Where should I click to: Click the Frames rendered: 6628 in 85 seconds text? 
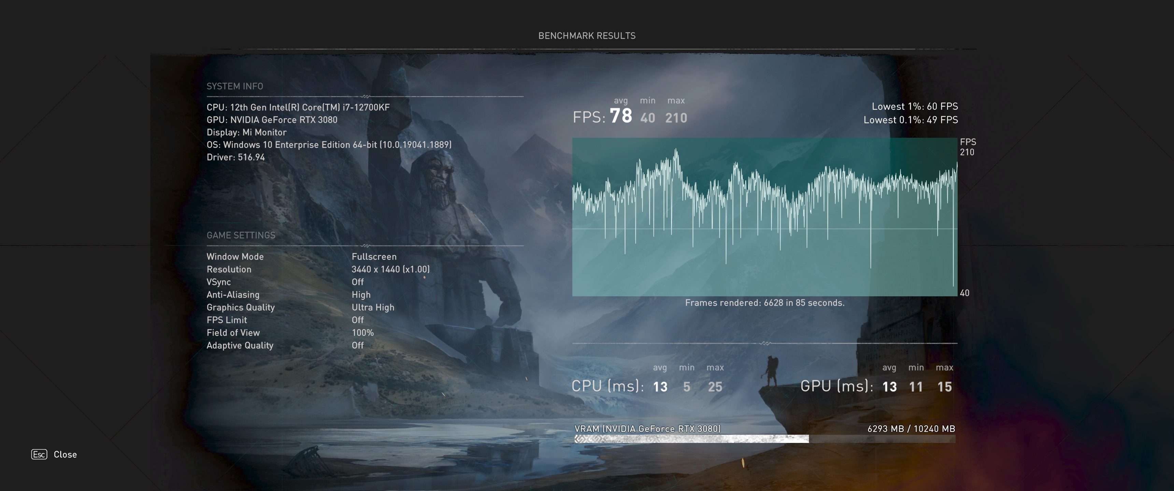click(x=765, y=303)
